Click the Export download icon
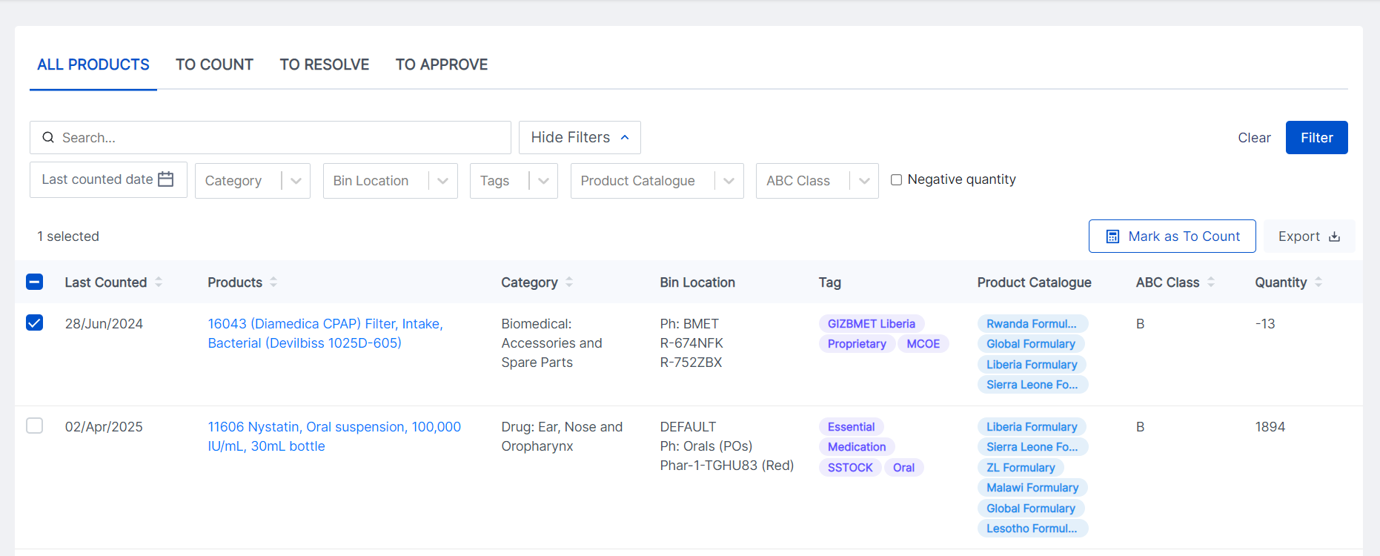The width and height of the screenshot is (1380, 556). tap(1334, 236)
